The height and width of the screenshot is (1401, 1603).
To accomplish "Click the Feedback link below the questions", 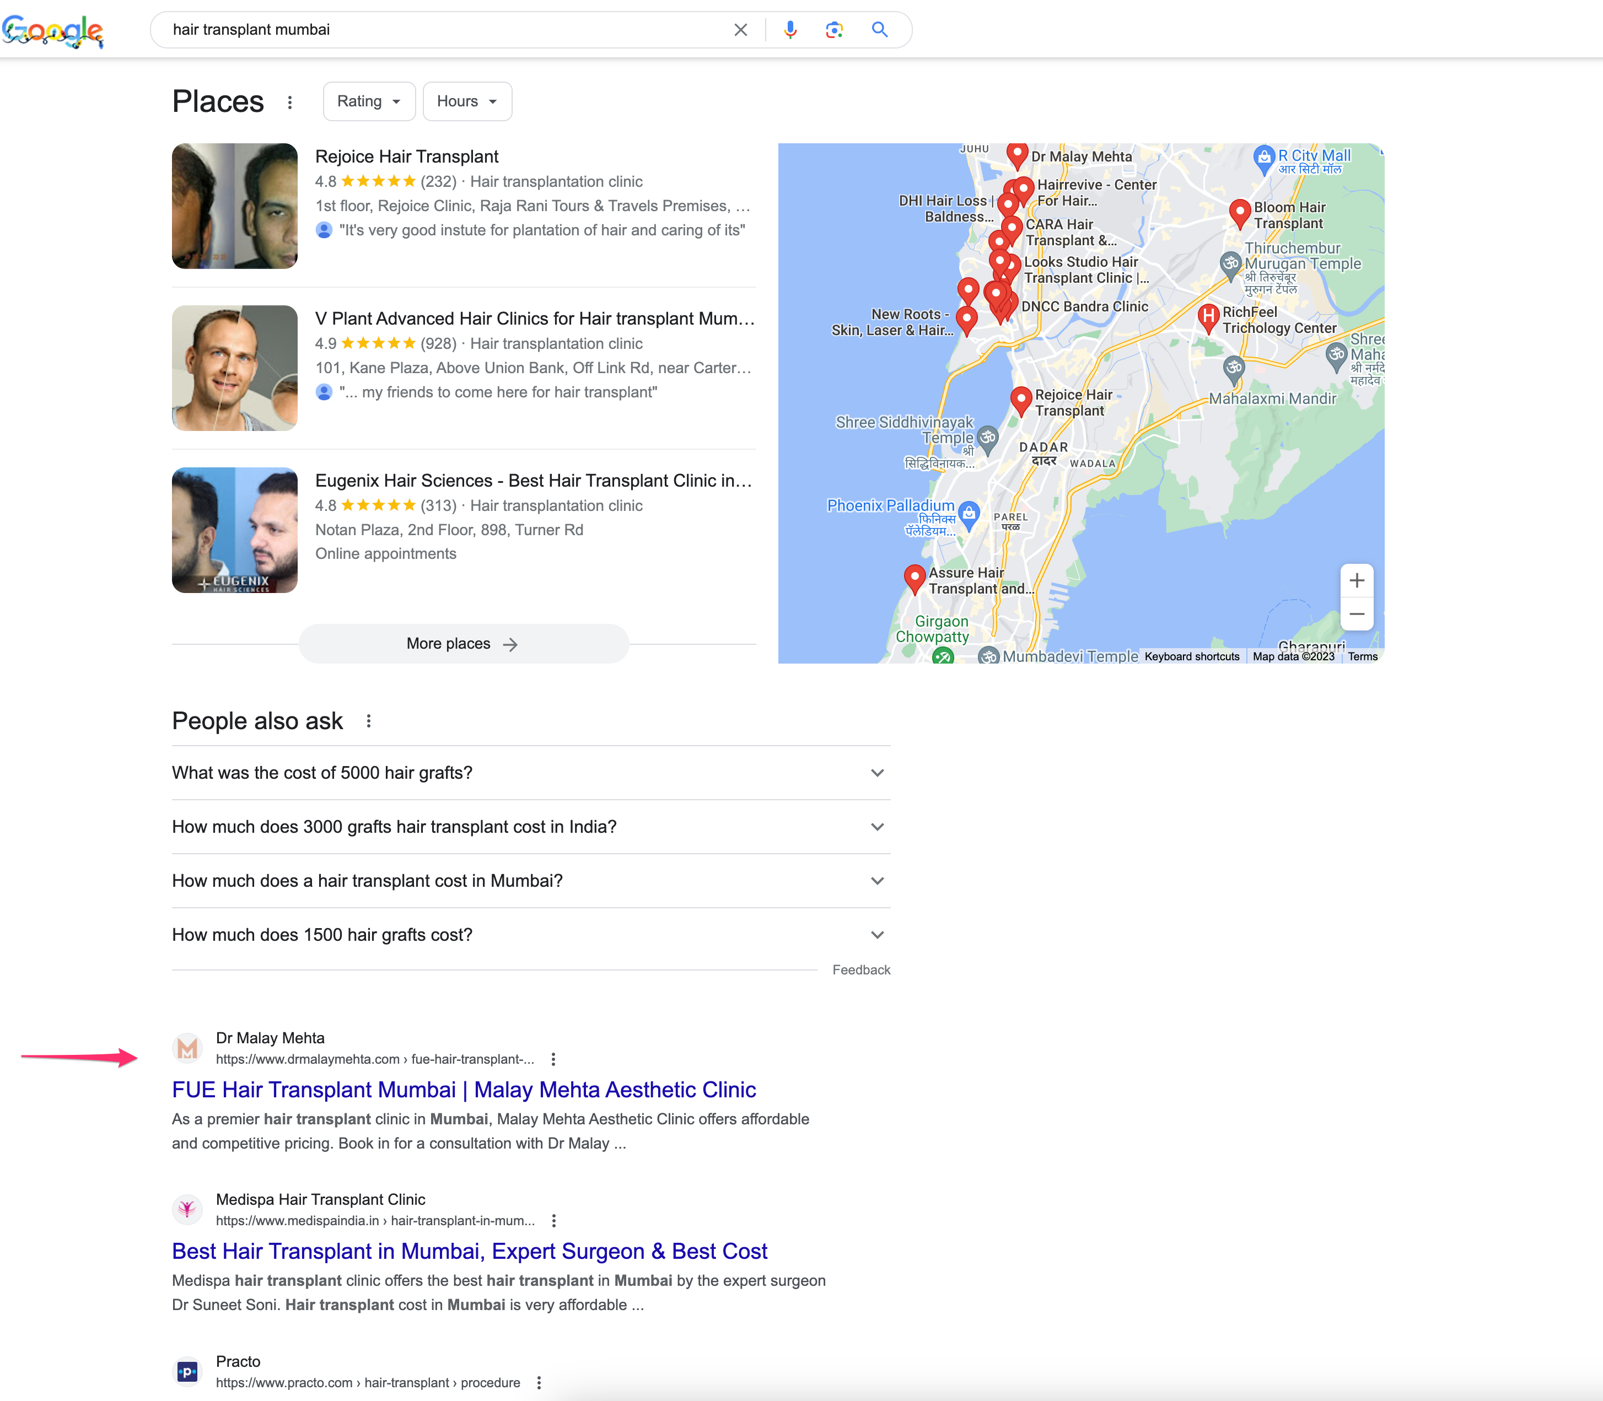I will pyautogui.click(x=861, y=969).
